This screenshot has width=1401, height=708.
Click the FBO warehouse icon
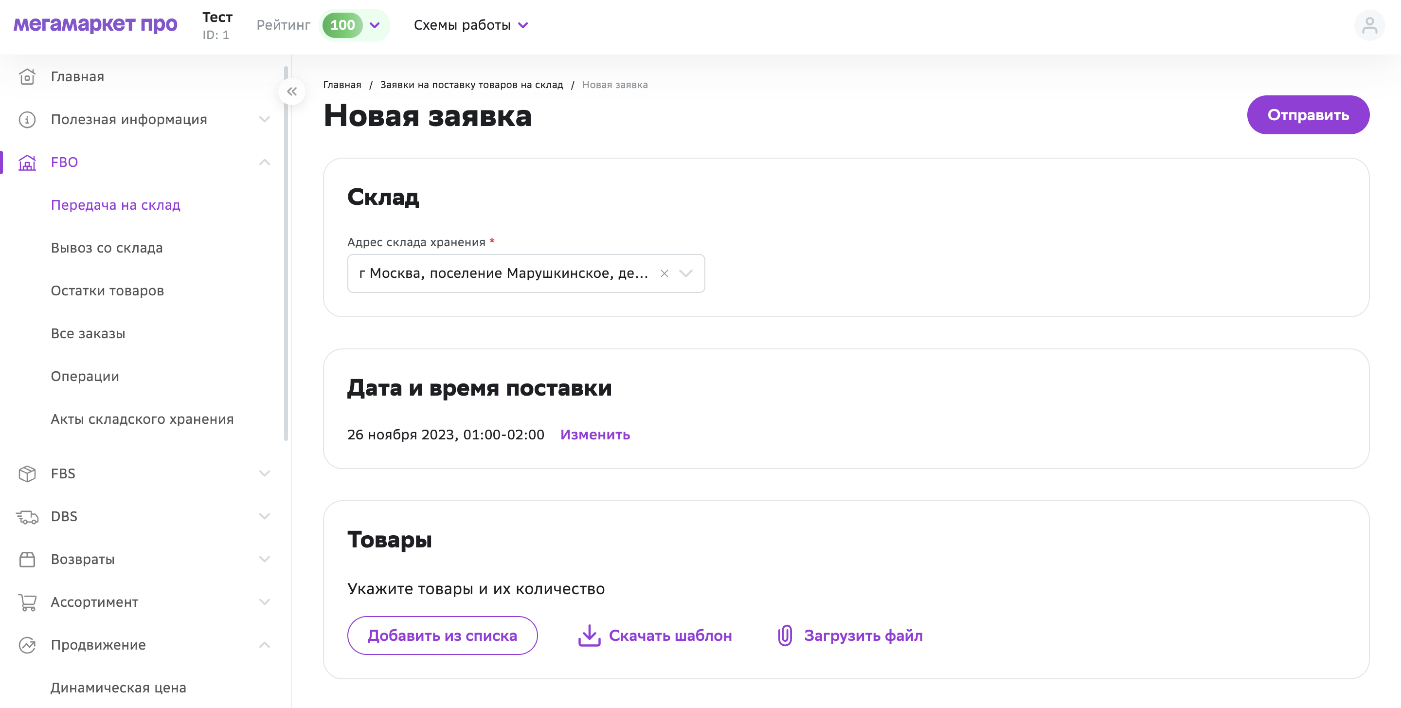point(27,162)
